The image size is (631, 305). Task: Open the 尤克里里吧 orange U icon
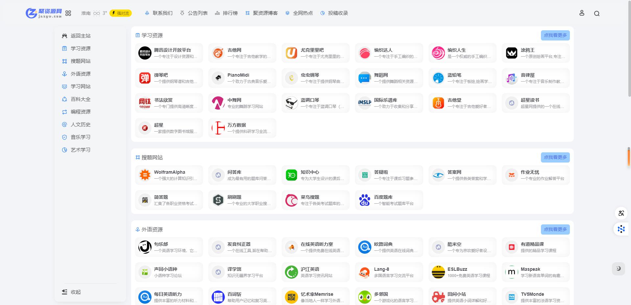pos(292,53)
